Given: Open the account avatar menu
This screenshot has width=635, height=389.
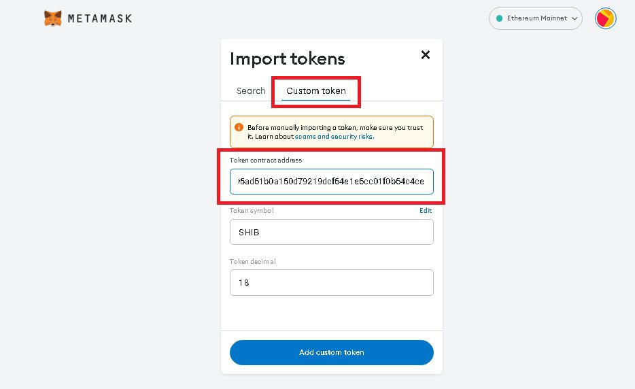Looking at the screenshot, I should (x=605, y=18).
